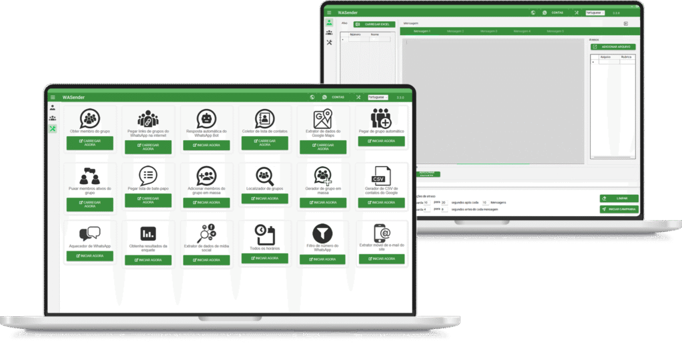Click the field before Mensagens showing 10
The height and width of the screenshot is (343, 682).
485,202
